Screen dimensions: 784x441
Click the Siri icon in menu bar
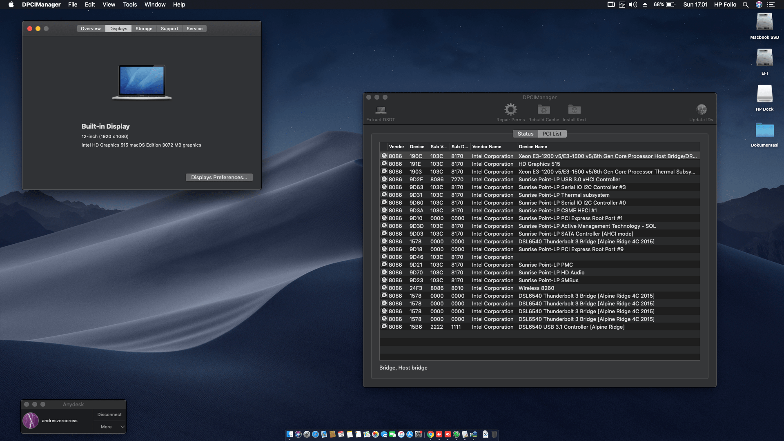click(759, 4)
